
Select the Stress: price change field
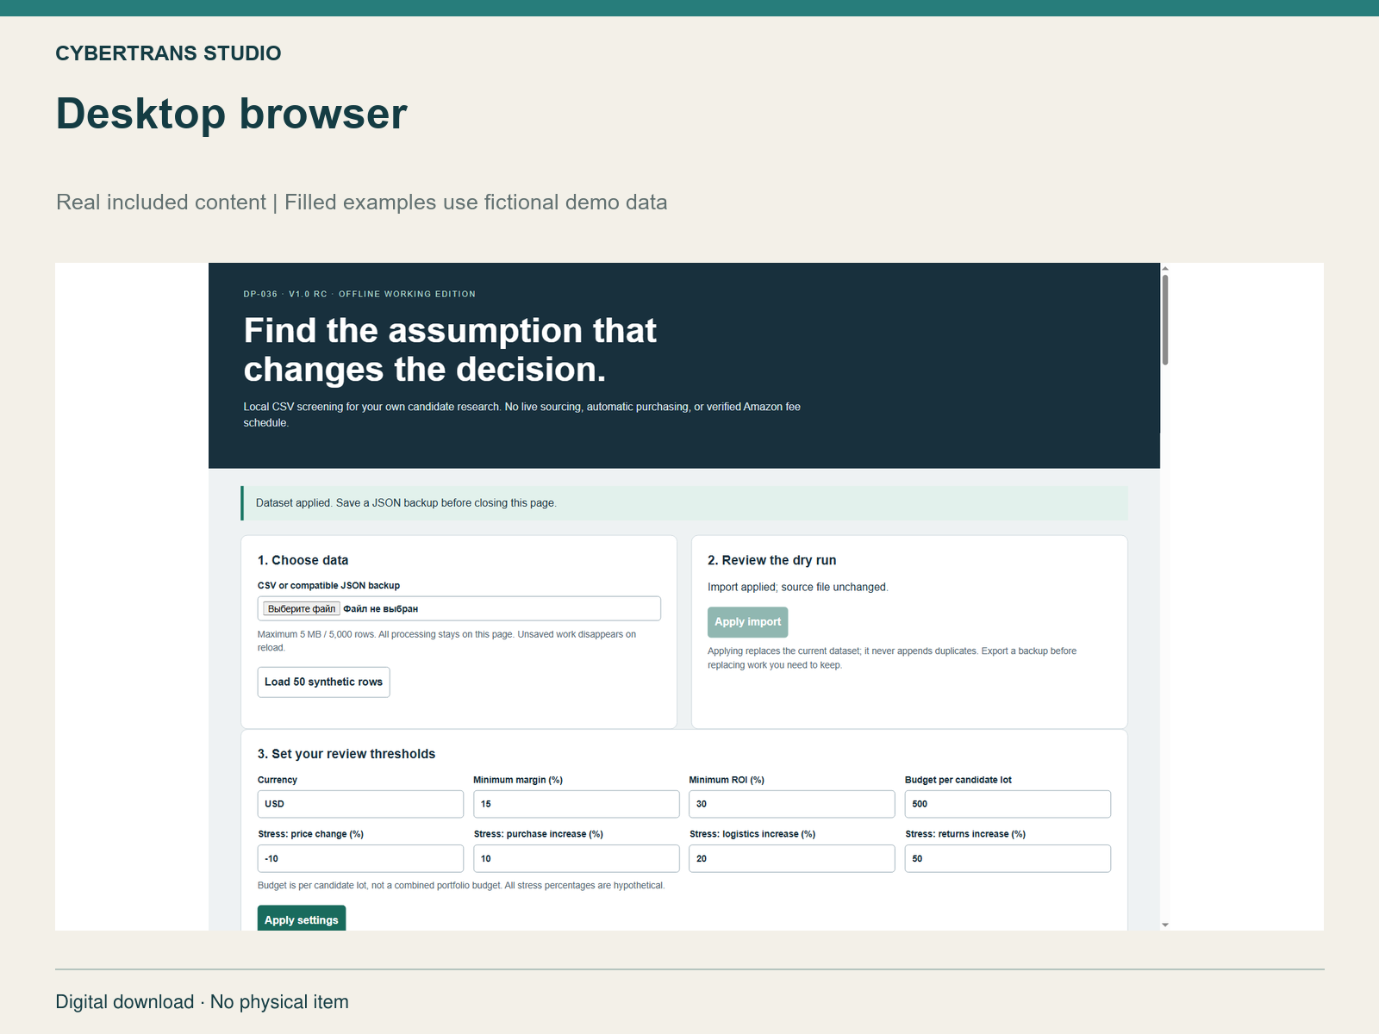click(360, 858)
